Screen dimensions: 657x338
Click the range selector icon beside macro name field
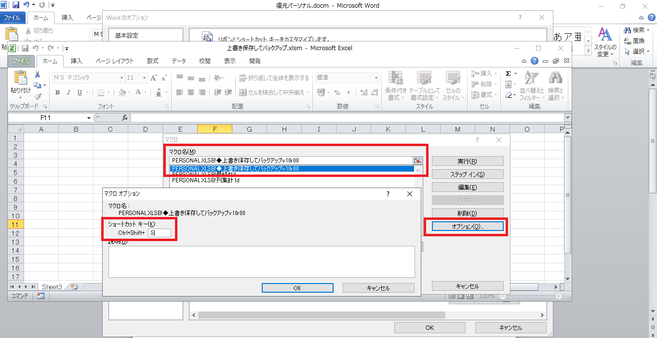(x=417, y=161)
